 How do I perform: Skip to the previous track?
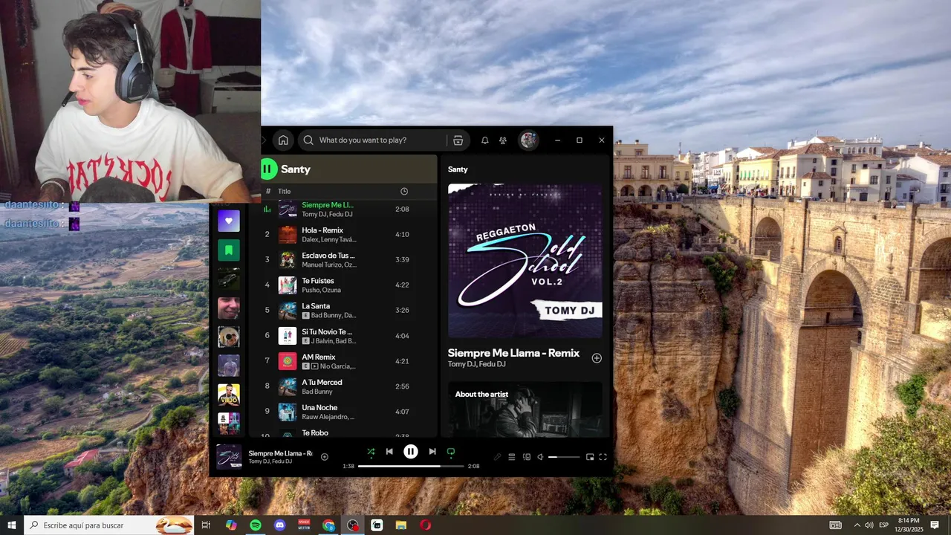coord(389,452)
